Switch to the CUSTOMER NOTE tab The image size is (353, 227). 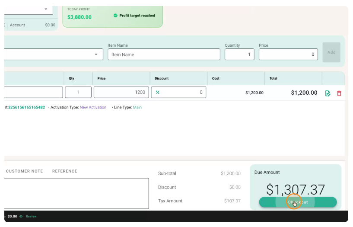(25, 171)
